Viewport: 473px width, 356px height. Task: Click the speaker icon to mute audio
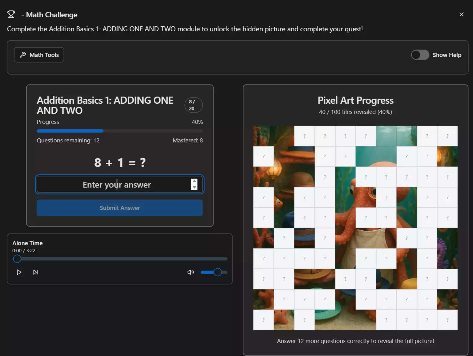point(191,272)
